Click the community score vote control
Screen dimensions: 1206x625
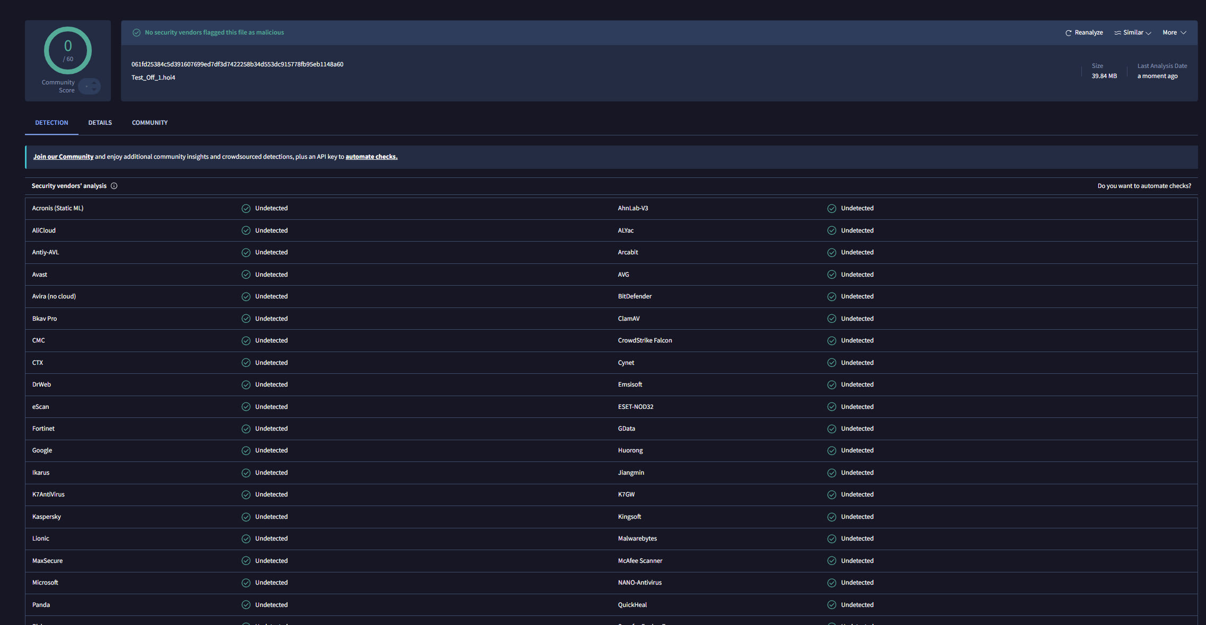(90, 86)
